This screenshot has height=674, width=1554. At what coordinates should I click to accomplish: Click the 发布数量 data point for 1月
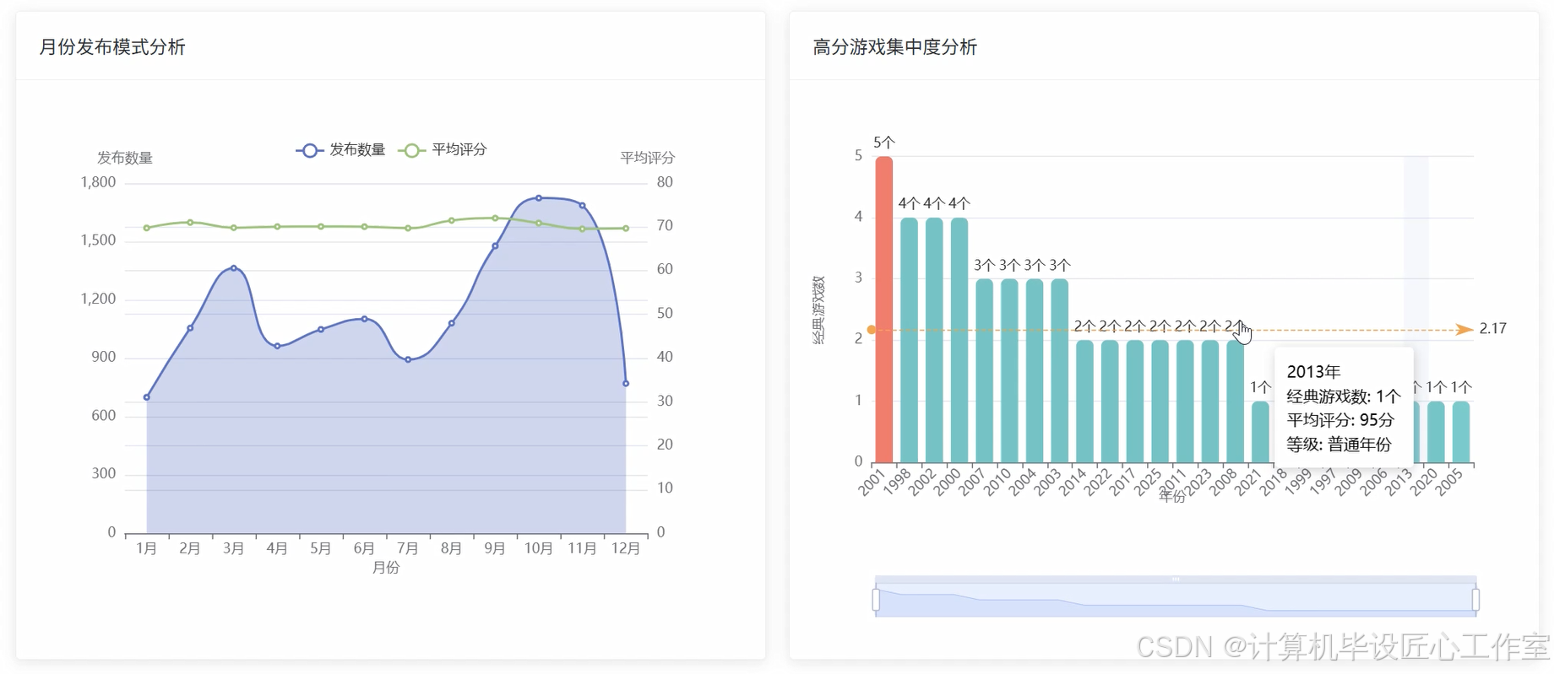tap(147, 397)
